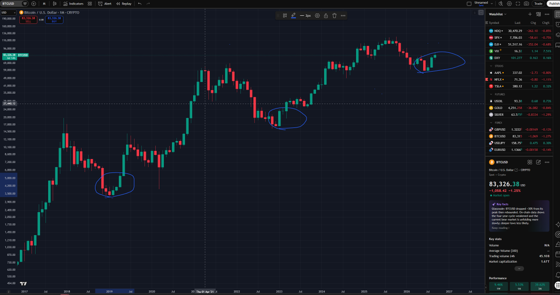The width and height of the screenshot is (560, 295).
Task: Open drawing templates in floating toolbar
Action: (285, 15)
